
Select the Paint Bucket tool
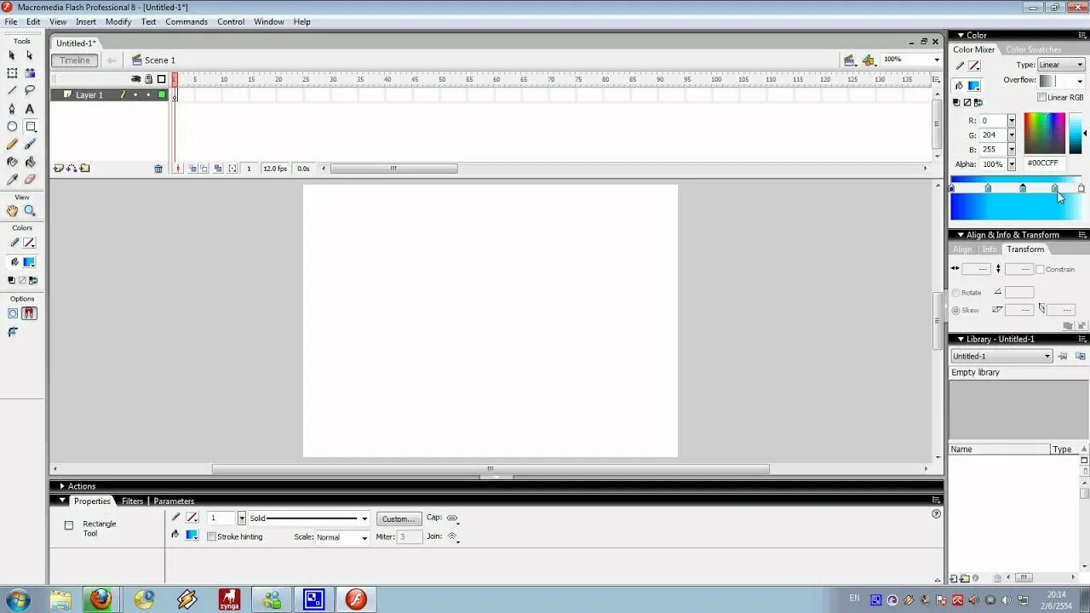(30, 162)
